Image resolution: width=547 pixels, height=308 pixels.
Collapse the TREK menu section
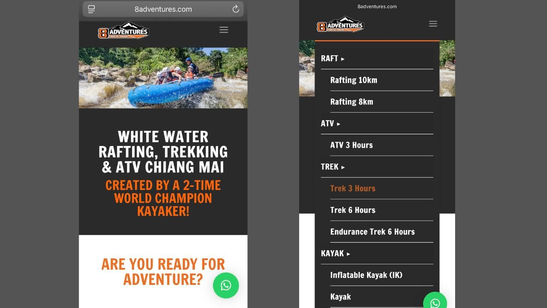pos(333,167)
